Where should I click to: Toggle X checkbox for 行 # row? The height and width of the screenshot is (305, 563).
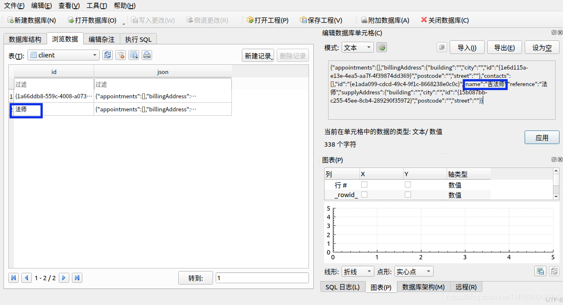click(x=364, y=184)
